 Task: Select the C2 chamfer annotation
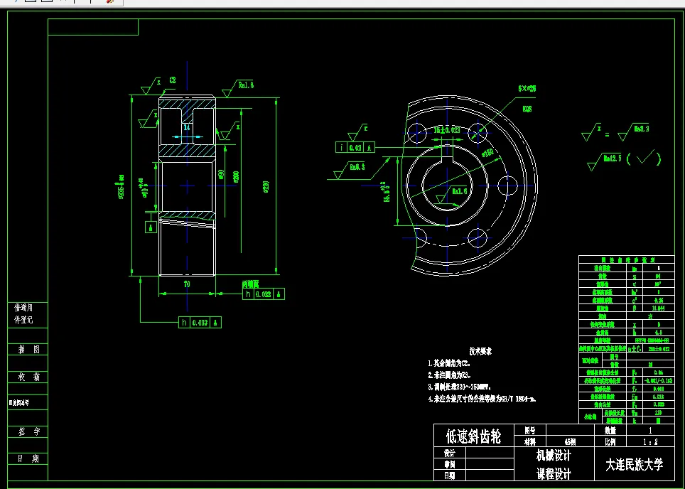pyautogui.click(x=173, y=80)
